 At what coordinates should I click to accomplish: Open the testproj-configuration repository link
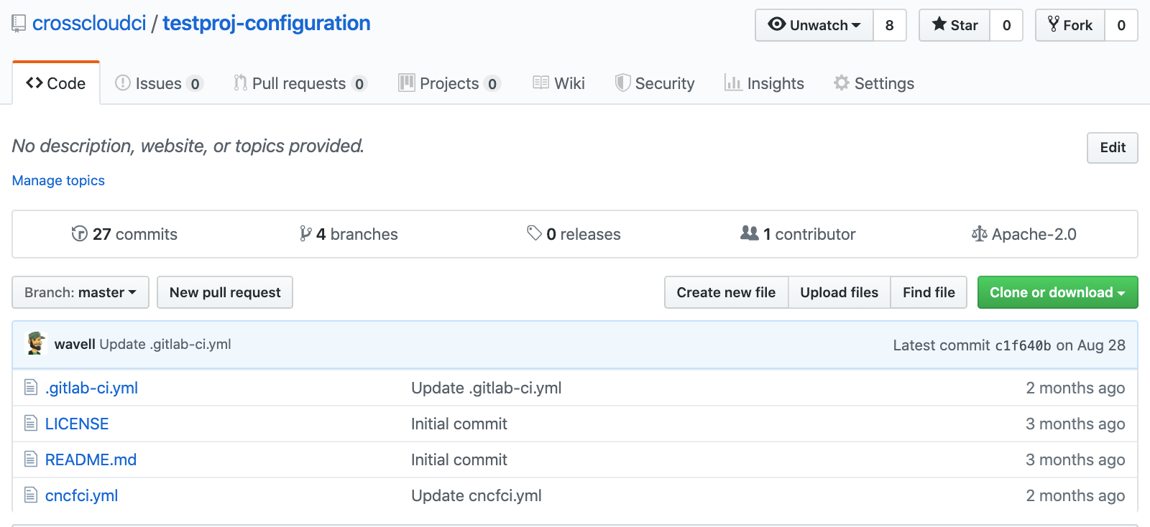click(x=267, y=24)
